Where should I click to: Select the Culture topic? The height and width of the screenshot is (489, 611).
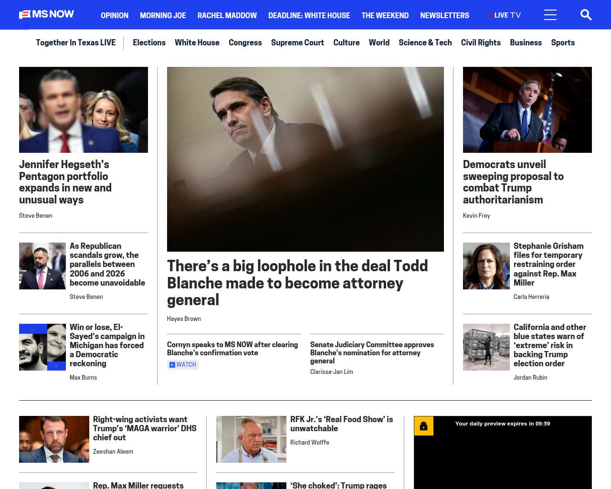pyautogui.click(x=347, y=43)
